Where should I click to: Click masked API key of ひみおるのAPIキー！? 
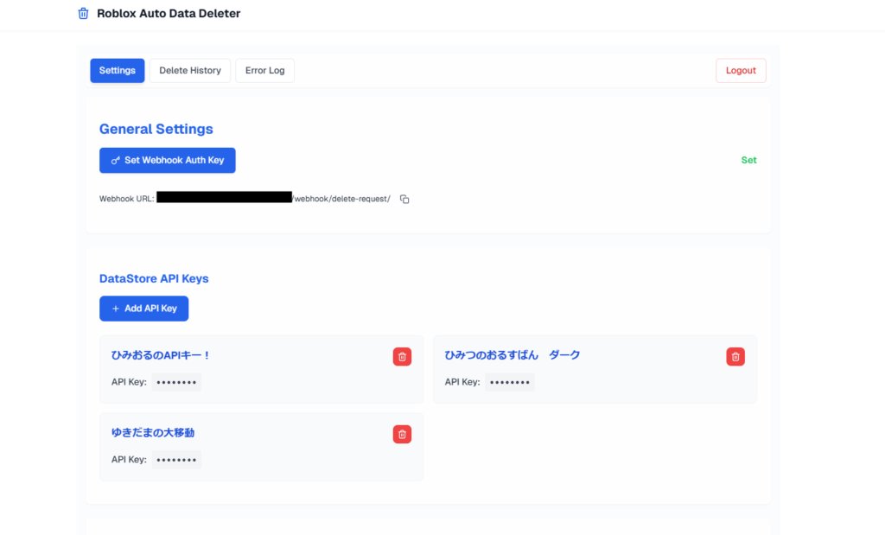coord(176,382)
